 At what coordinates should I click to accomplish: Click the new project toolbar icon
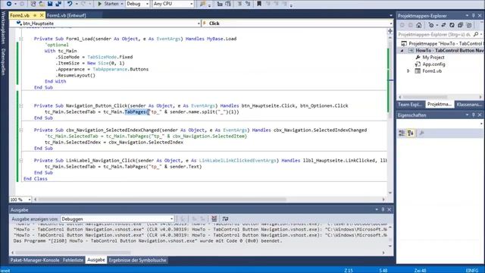(x=33, y=4)
